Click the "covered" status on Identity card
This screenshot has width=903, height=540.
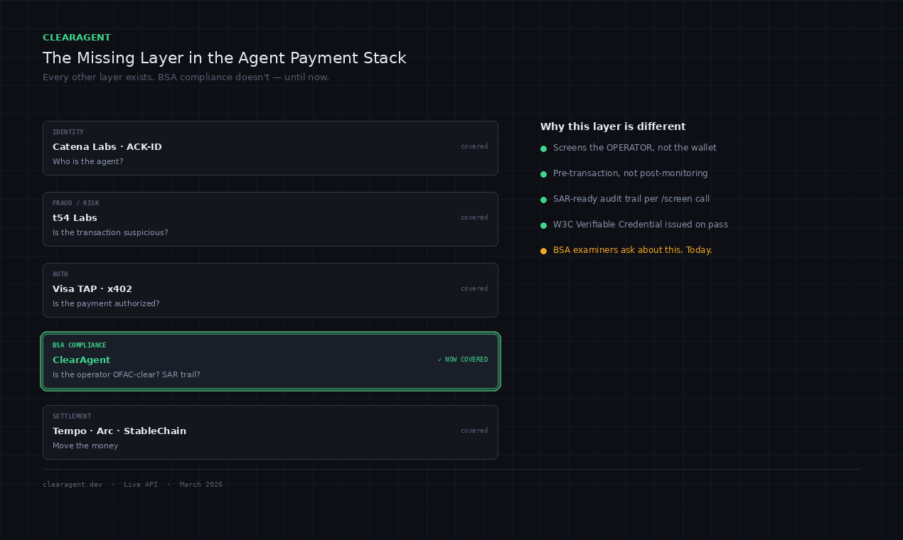[474, 146]
